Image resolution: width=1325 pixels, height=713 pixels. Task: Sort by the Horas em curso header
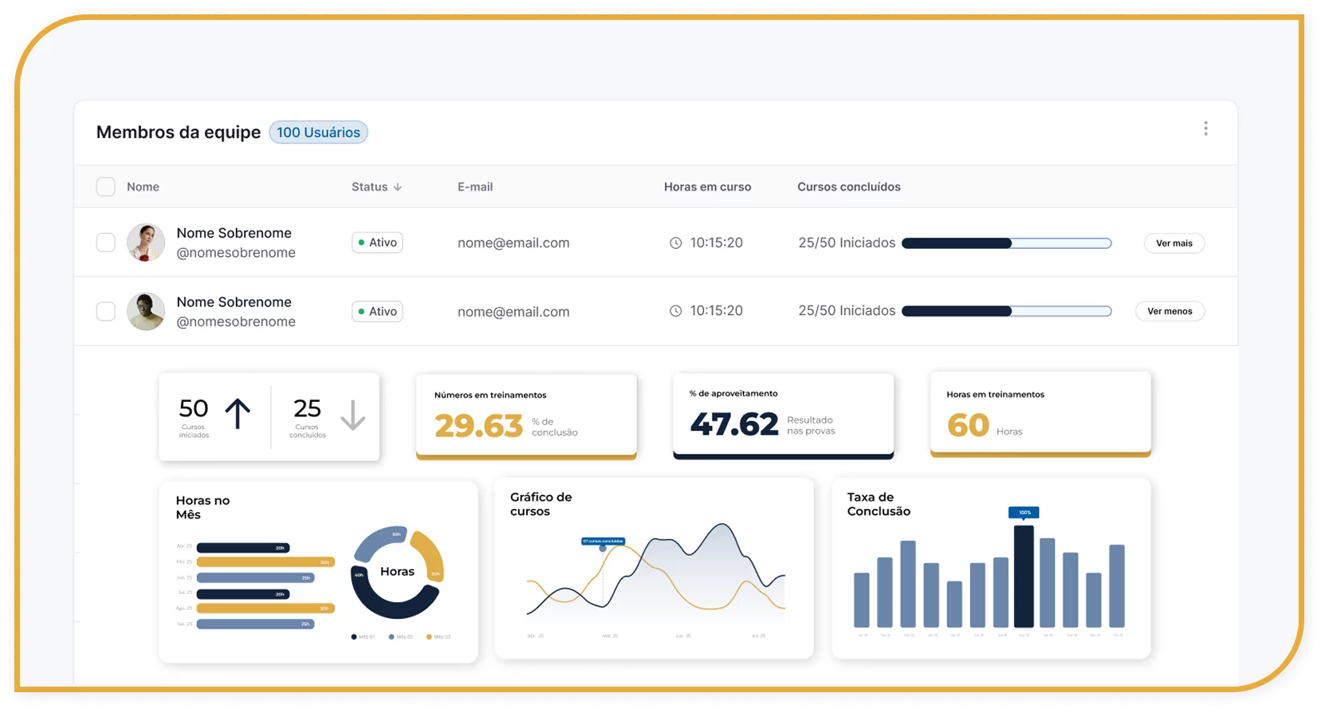[x=707, y=187]
